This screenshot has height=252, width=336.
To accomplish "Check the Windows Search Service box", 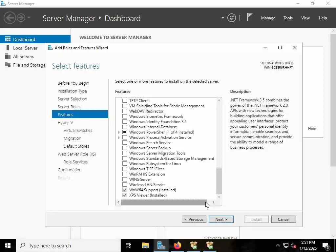I will 124,142.
